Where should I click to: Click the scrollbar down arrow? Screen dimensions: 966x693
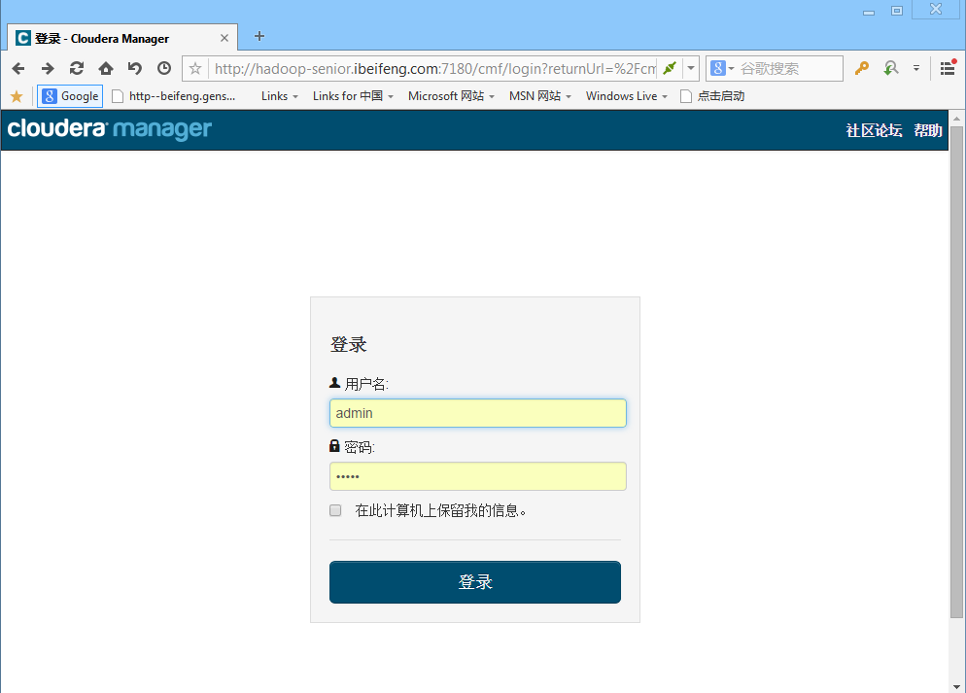(x=956, y=686)
